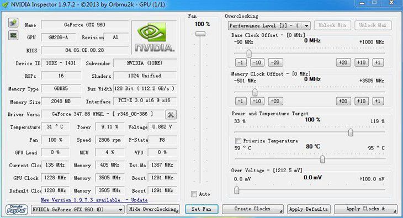Click Apply Clocks & Voltage button

coord(365,209)
